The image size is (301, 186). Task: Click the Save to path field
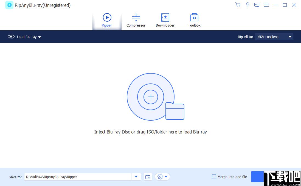[78, 177]
